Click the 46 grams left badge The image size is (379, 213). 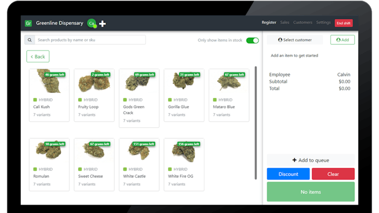click(55, 75)
